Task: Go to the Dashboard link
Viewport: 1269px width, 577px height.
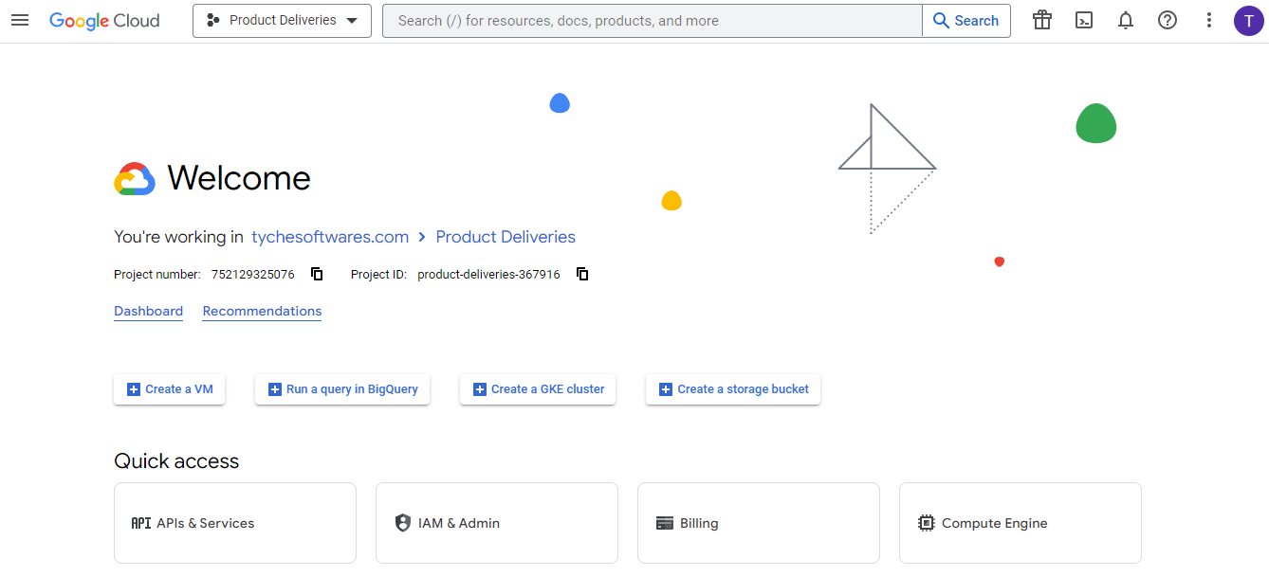Action: click(x=148, y=312)
